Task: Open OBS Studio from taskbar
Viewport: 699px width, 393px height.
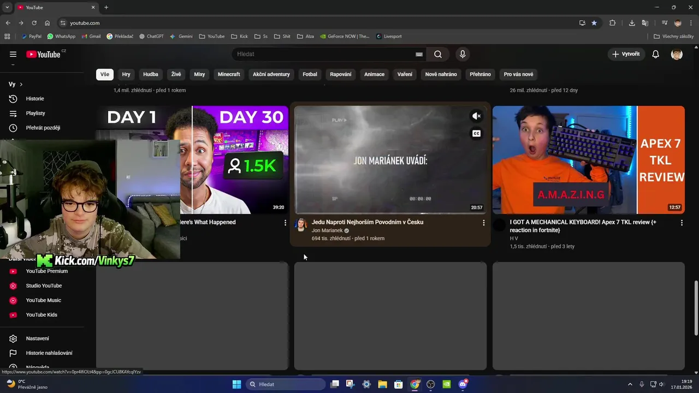Action: pos(431,384)
